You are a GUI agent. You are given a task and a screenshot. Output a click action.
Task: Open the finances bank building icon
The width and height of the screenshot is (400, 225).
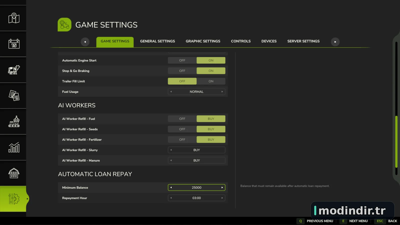14,173
